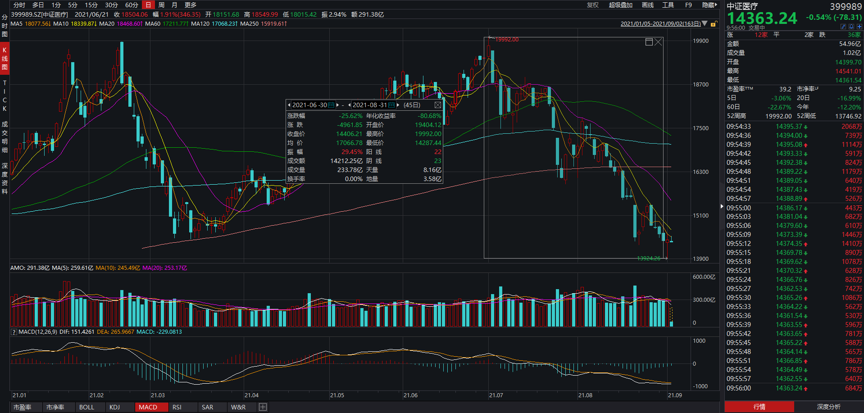Expand the date range dropdown triangle
Image resolution: width=864 pixels, height=413 pixels.
pyautogui.click(x=705, y=23)
